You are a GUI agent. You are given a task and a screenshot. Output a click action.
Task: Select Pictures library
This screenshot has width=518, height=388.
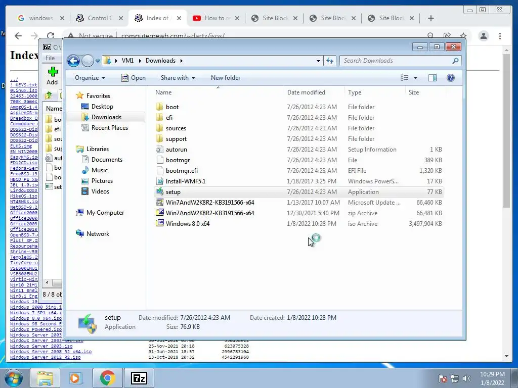(x=102, y=181)
